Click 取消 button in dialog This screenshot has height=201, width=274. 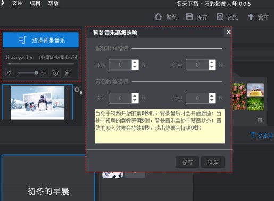click(x=213, y=162)
